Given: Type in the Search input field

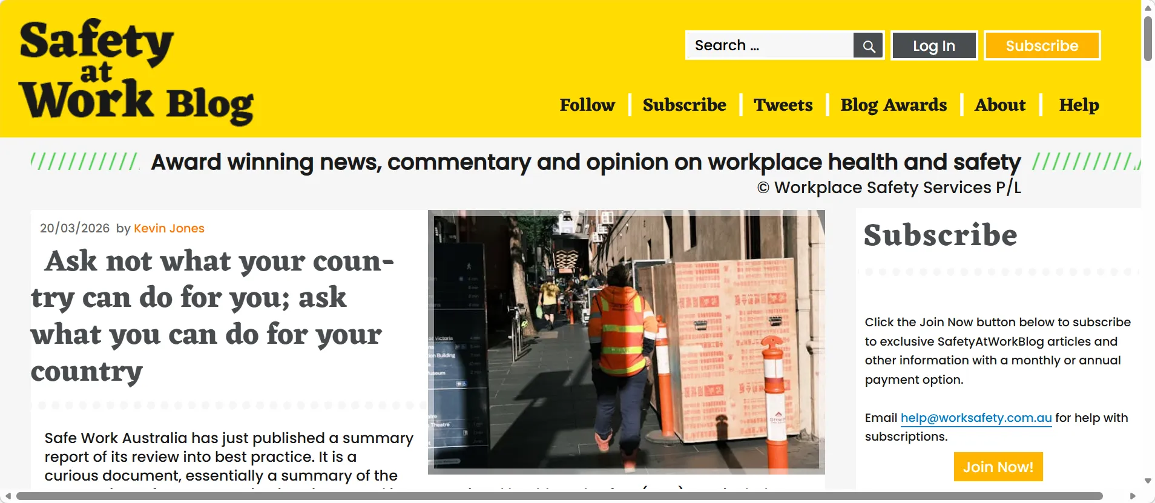Looking at the screenshot, I should point(769,46).
